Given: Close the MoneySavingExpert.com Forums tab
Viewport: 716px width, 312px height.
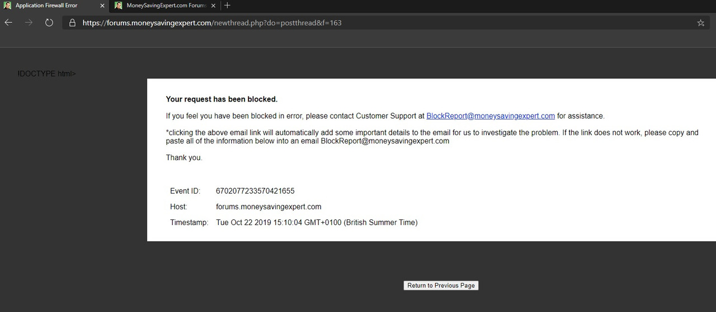Looking at the screenshot, I should [213, 6].
